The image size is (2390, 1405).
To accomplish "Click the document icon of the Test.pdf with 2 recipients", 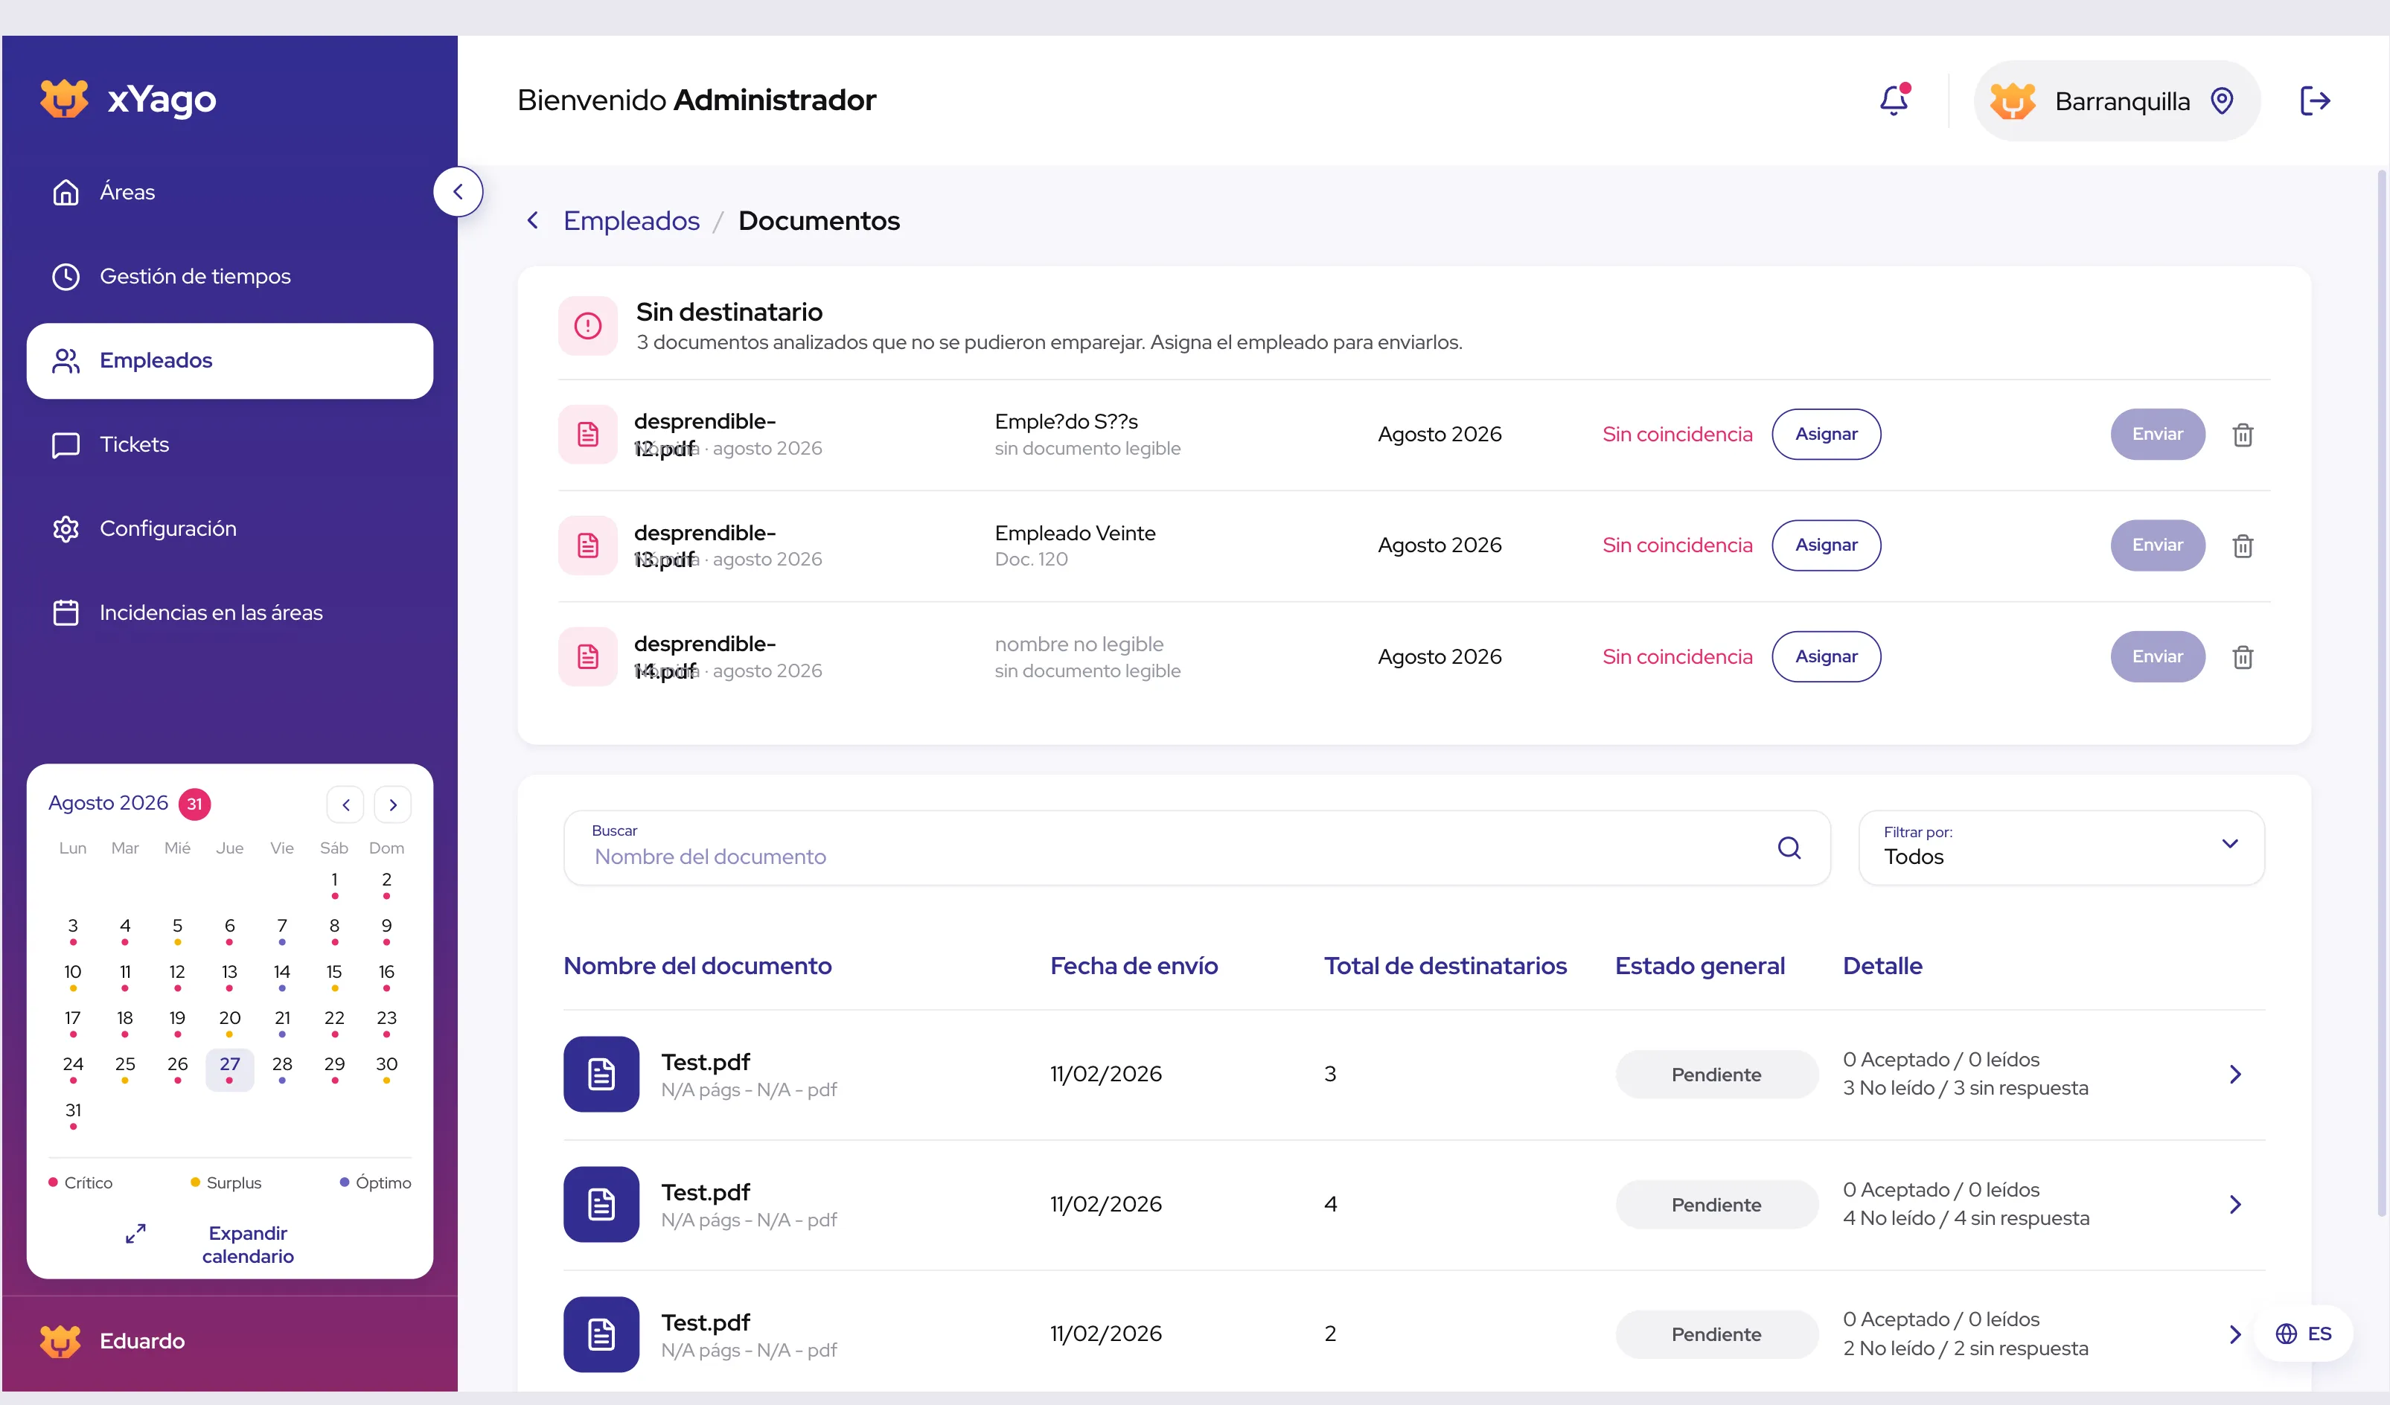I will [x=601, y=1334].
